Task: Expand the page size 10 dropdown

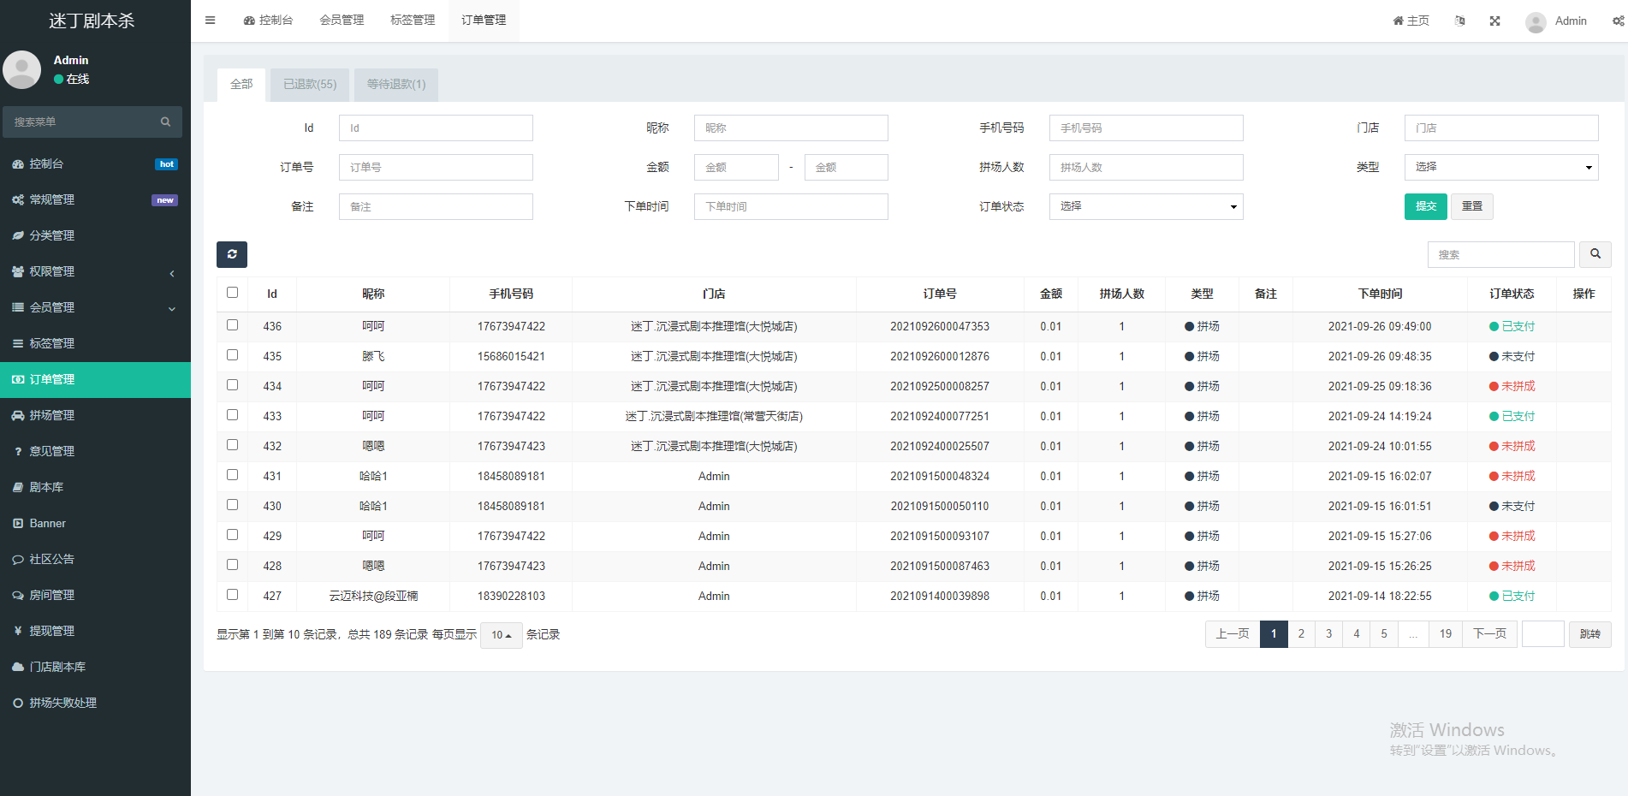Action: [x=502, y=635]
